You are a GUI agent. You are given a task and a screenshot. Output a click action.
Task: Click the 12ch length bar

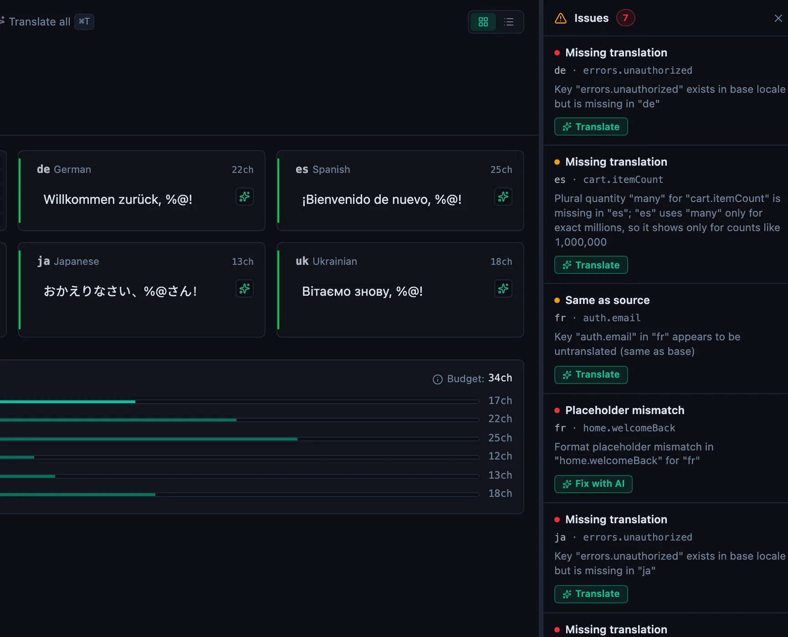[240, 457]
